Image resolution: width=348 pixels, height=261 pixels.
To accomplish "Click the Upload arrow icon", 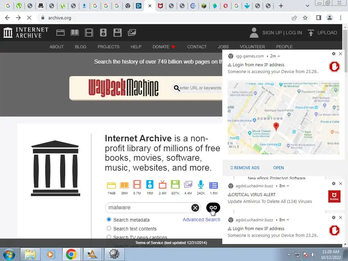I will click(x=311, y=33).
